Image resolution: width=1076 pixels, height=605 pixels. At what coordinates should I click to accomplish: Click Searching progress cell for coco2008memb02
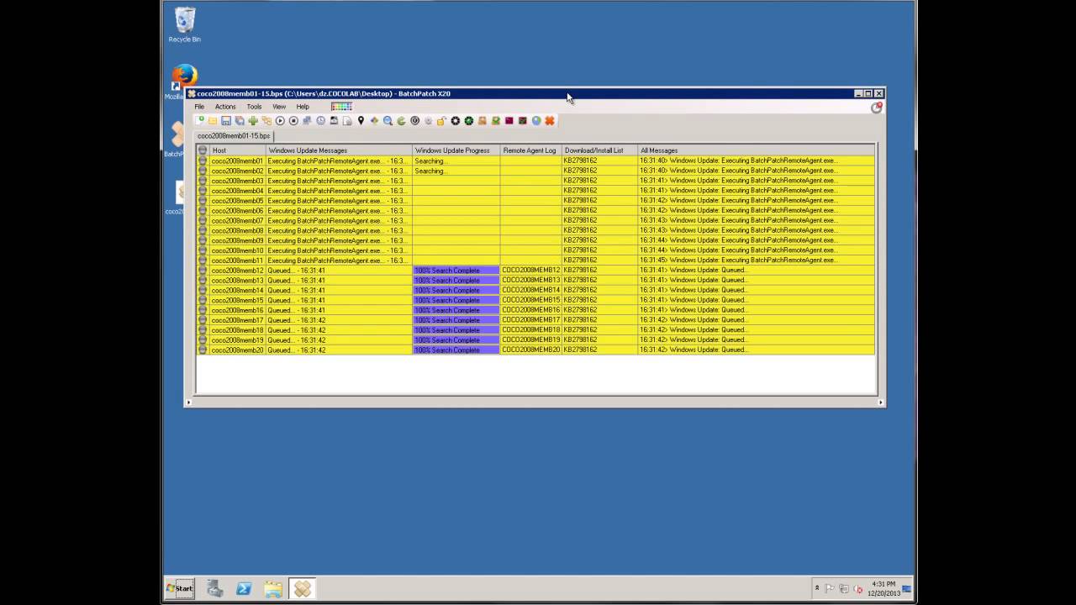[456, 171]
